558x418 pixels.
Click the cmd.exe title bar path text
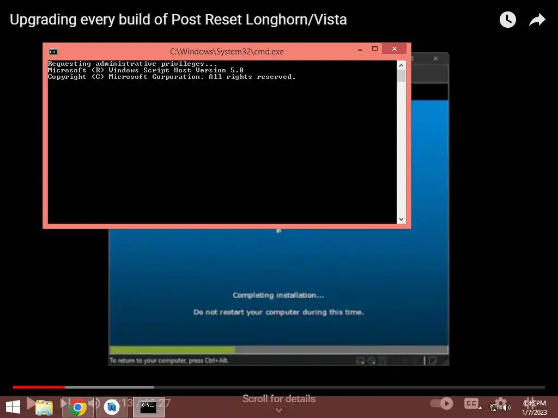227,52
